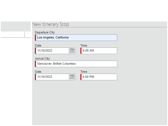Viewport: 168px width, 126px height.
Task: Click the Arrival City field showing Vancouver
Action: [76, 64]
